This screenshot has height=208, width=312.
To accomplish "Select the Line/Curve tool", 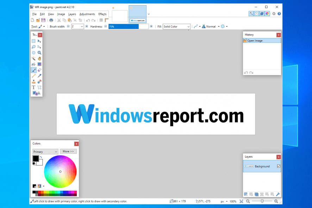I will click(39, 87).
